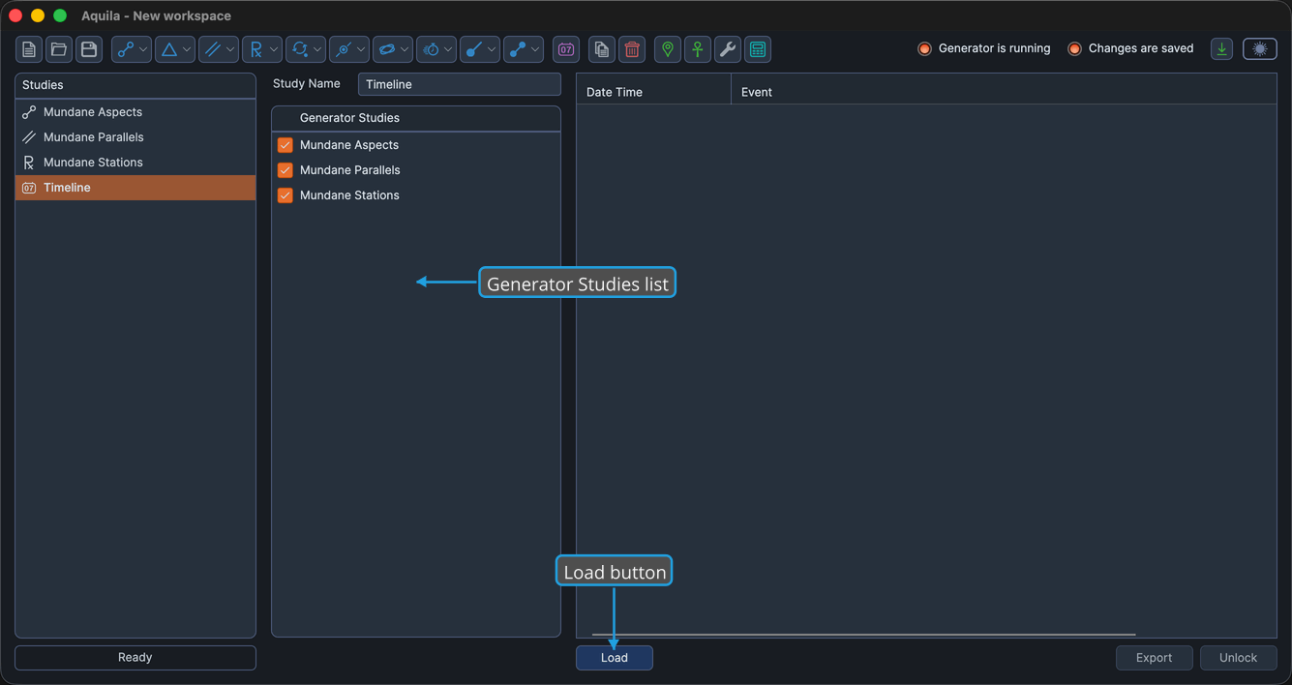Open a workspace folder icon
This screenshot has width=1292, height=685.
[x=59, y=49]
